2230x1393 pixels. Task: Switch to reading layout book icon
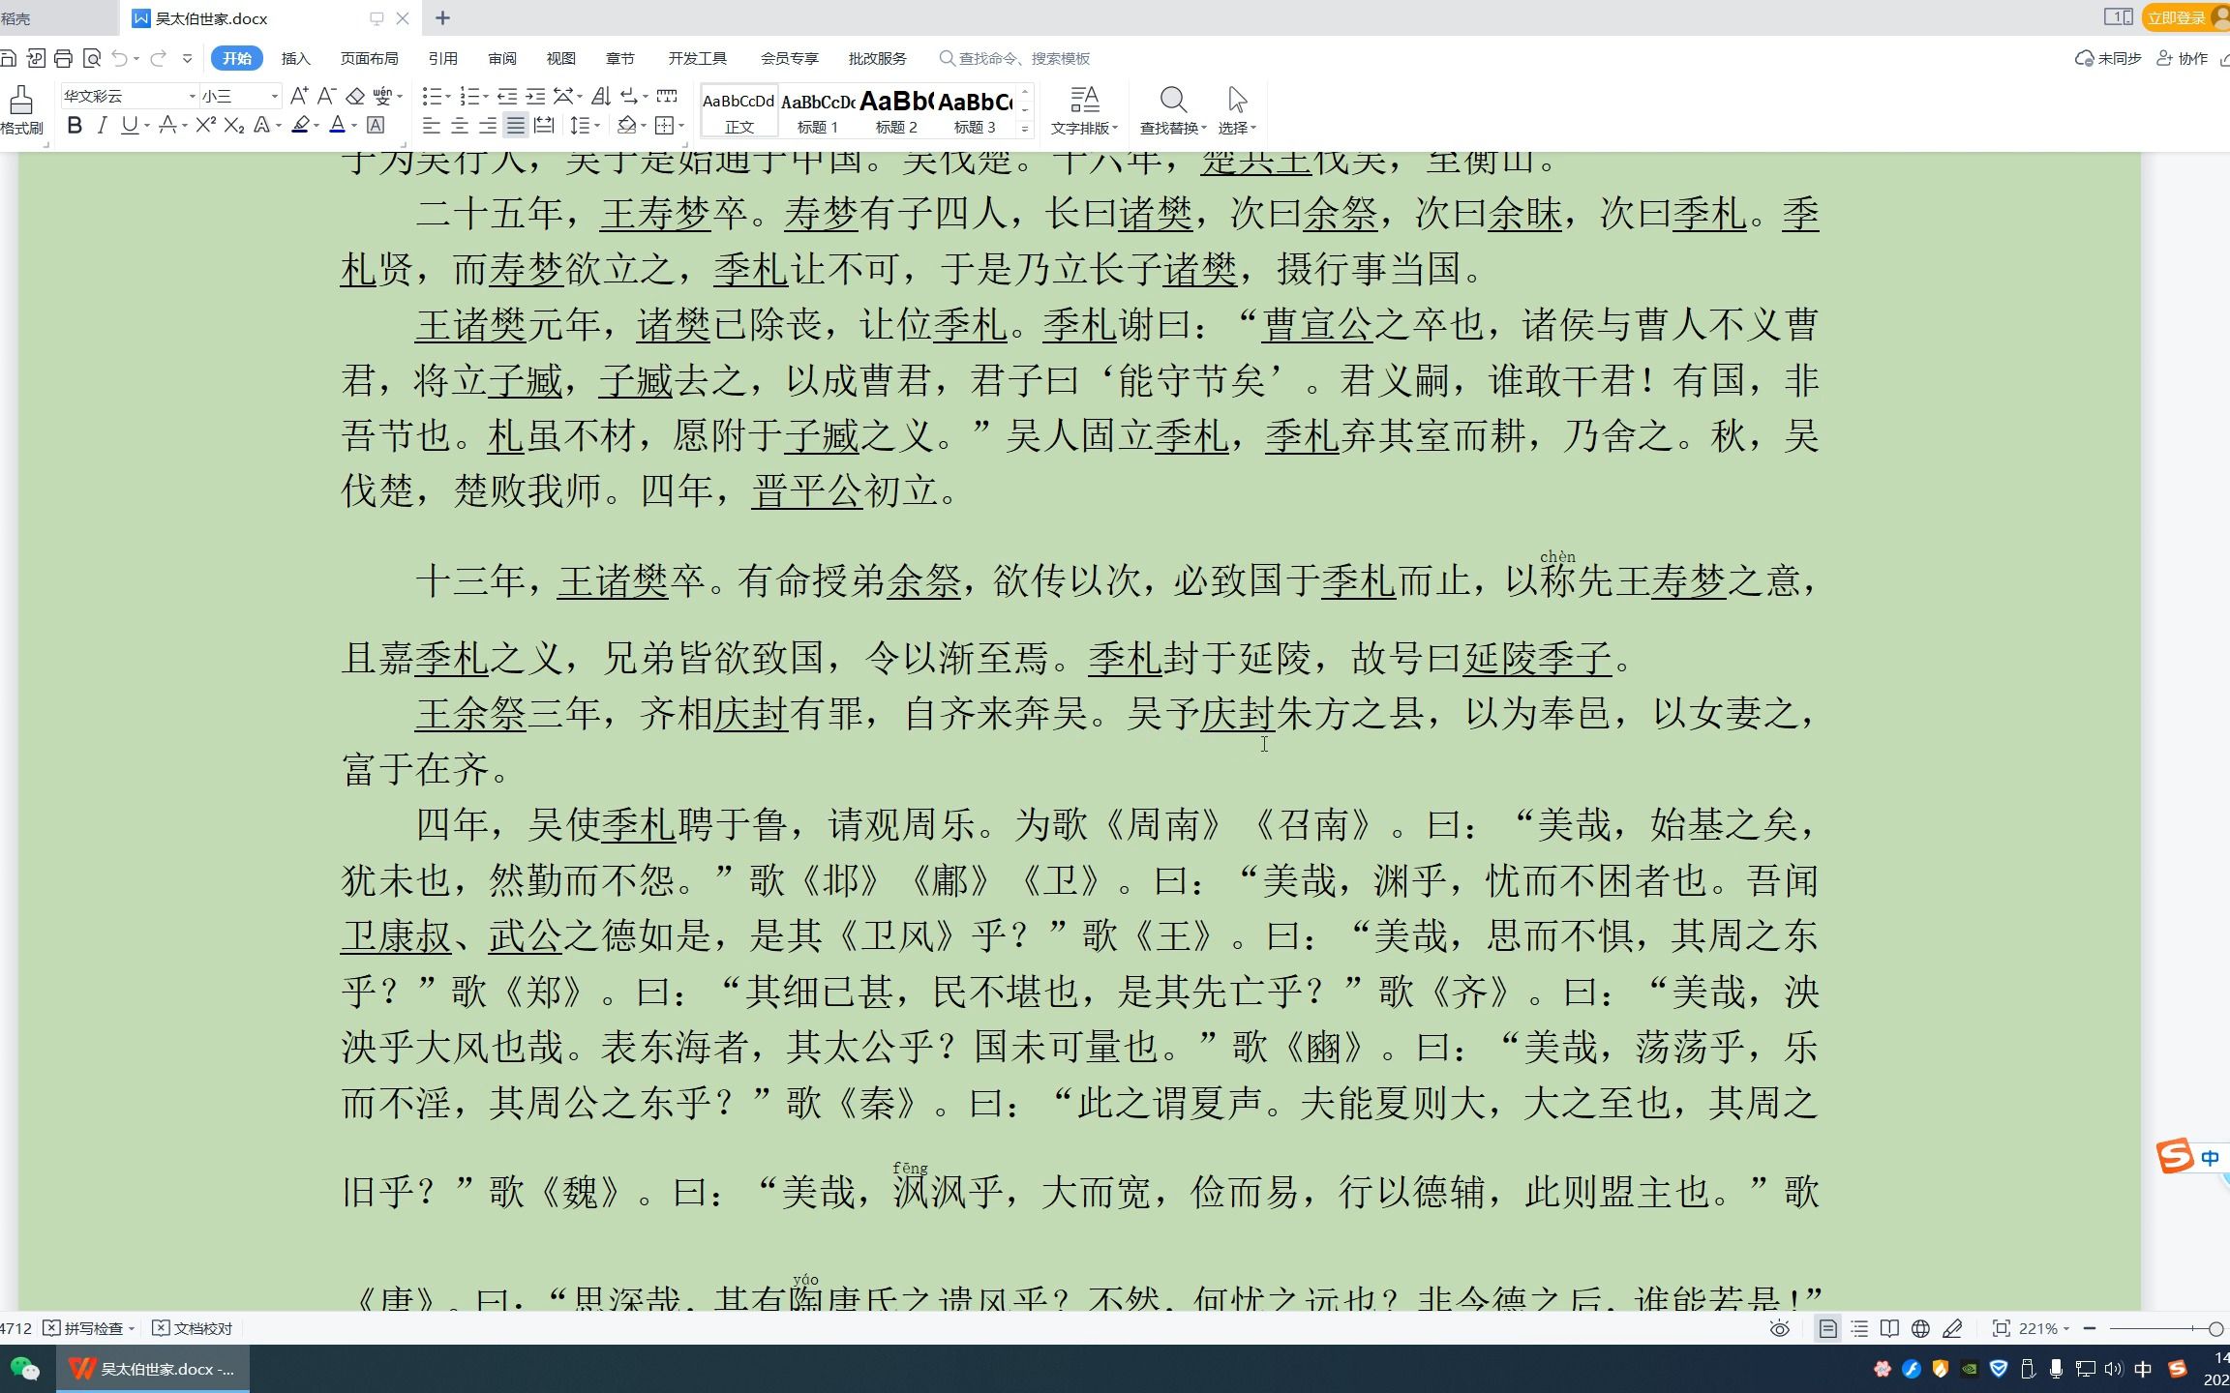1889,1329
